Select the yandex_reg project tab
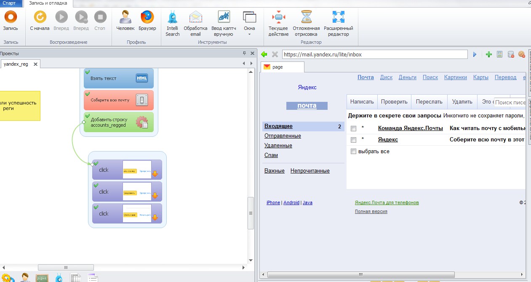The height and width of the screenshot is (282, 531). pyautogui.click(x=16, y=64)
